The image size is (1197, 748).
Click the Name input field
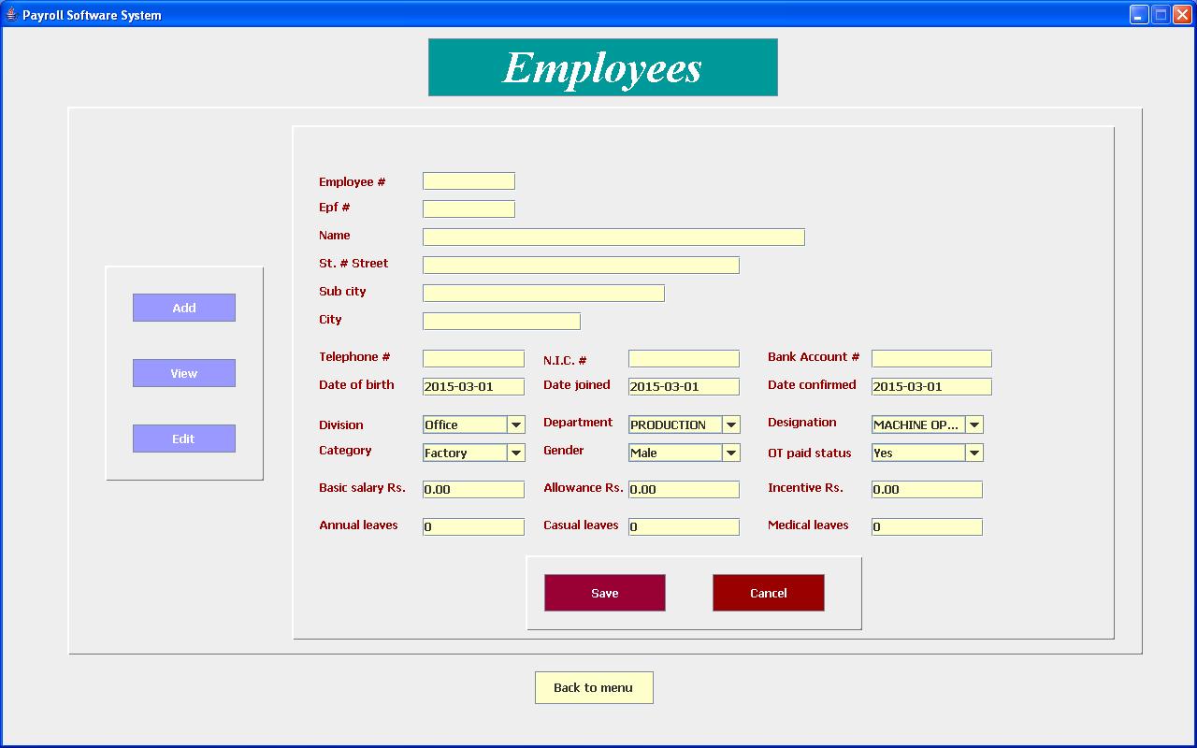pos(613,237)
